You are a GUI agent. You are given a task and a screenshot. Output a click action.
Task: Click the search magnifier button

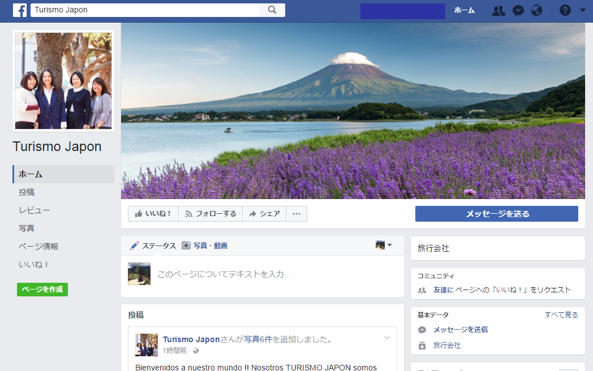[272, 10]
